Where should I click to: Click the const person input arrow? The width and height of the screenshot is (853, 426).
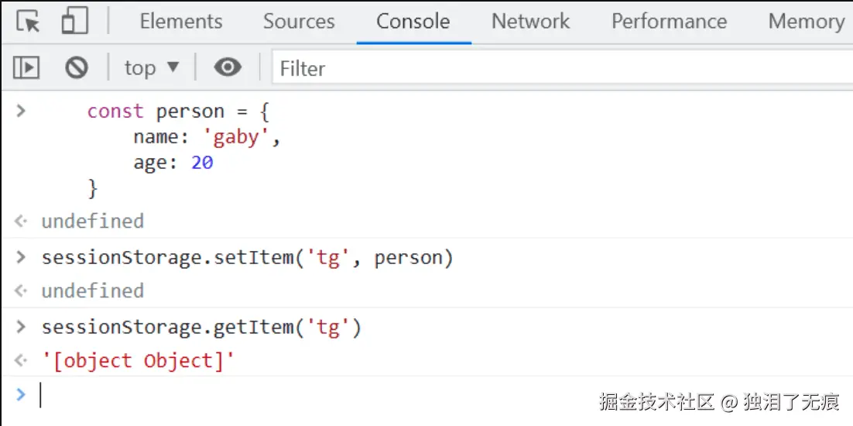click(21, 111)
